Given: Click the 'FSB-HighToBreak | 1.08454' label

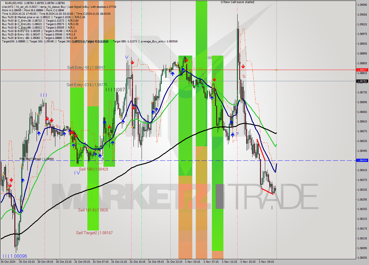Looking at the screenshot, I should [x=37, y=159].
